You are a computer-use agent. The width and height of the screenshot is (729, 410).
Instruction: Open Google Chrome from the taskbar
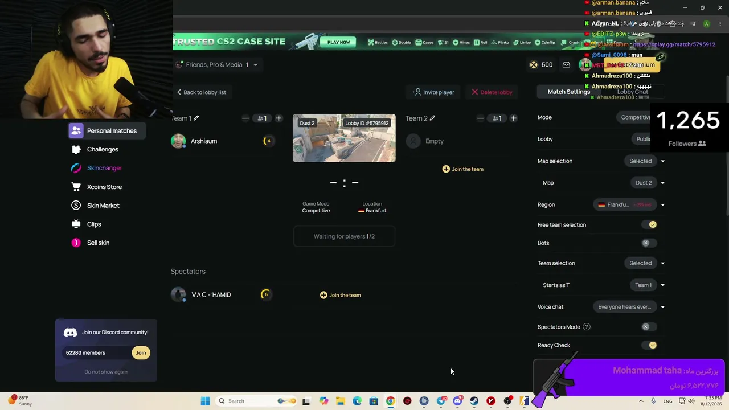[390, 401]
